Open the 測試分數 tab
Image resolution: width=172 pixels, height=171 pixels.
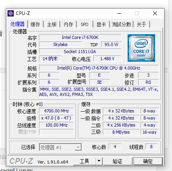(122, 24)
